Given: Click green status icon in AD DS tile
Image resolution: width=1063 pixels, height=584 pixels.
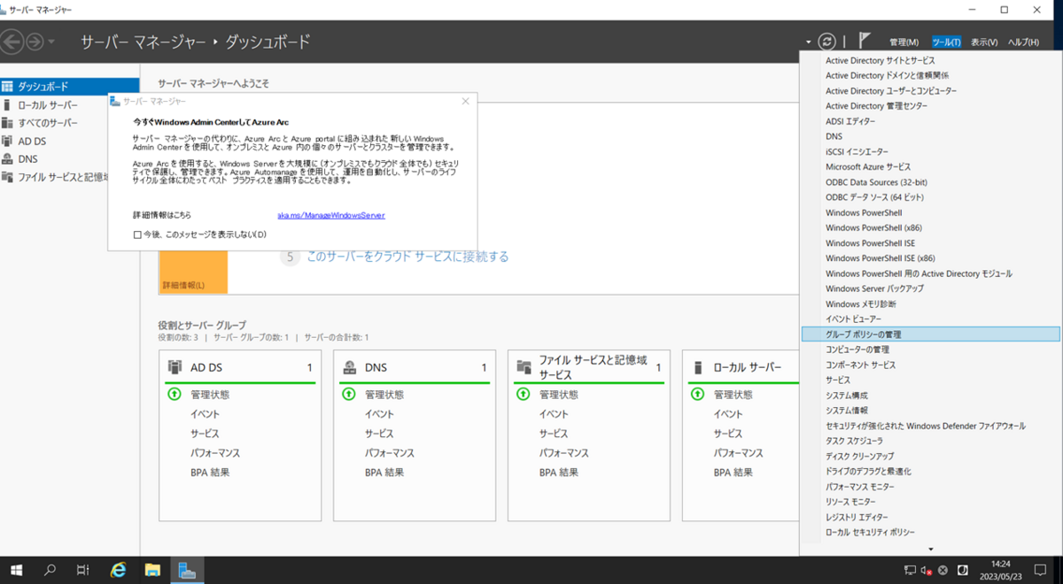Looking at the screenshot, I should (175, 395).
